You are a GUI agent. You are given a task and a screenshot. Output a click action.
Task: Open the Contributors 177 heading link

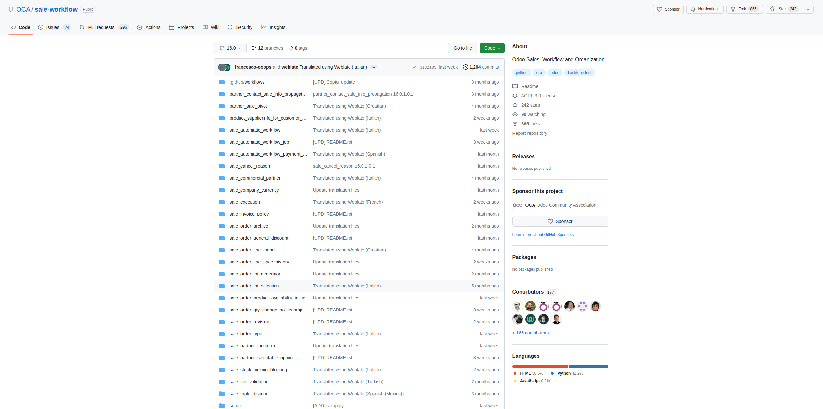[x=534, y=292]
